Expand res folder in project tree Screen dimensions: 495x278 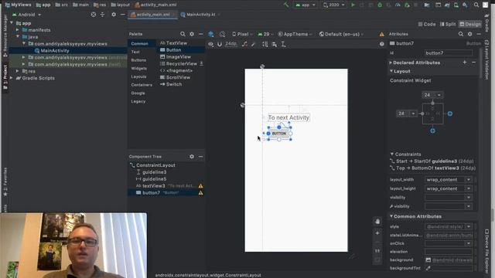pyautogui.click(x=18, y=71)
